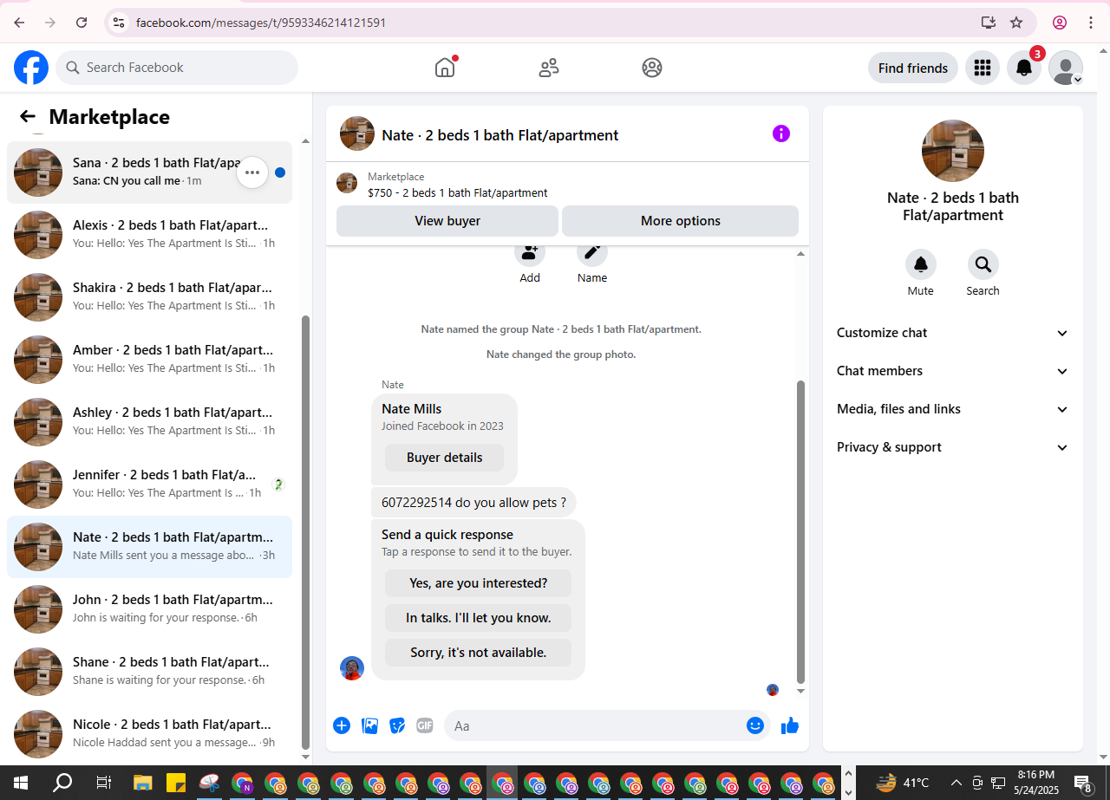Open options menu on Sana conversation
Screen dimensions: 1110x800
(252, 172)
